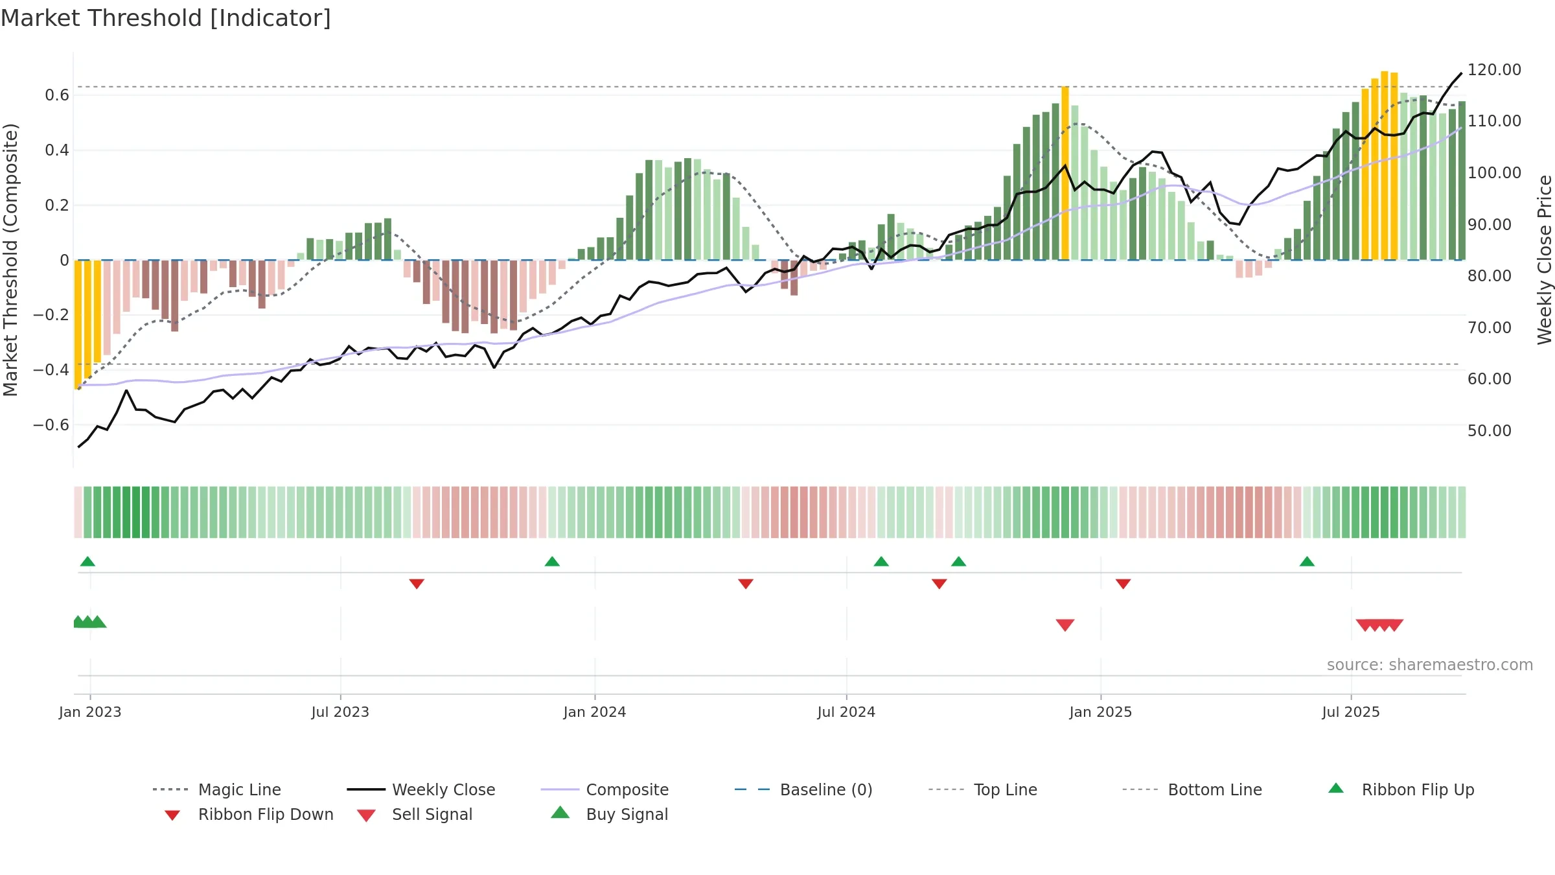This screenshot has height=875, width=1555.
Task: Click the 120.00 price axis label
Action: pos(1494,70)
